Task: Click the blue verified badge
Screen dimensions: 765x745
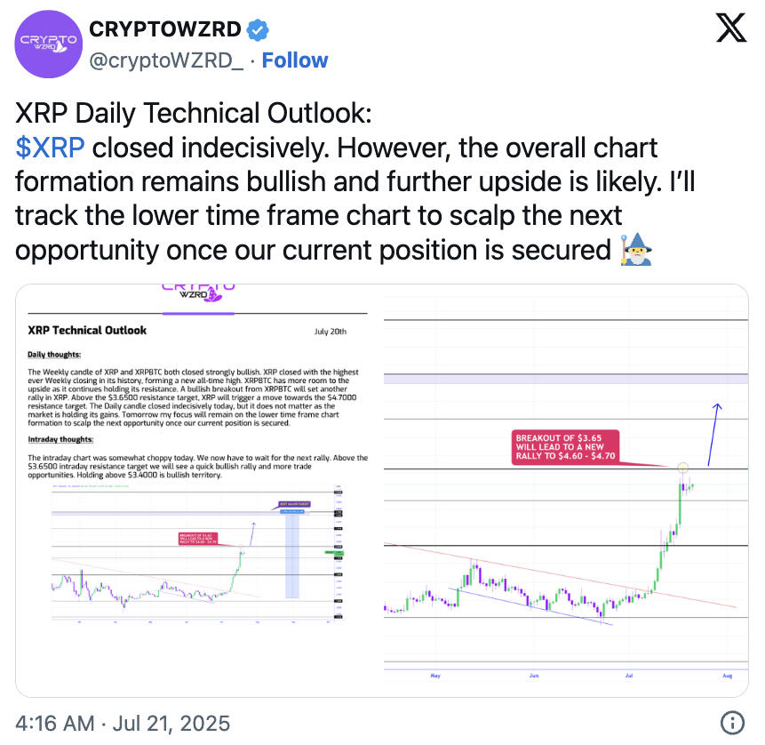Action: pyautogui.click(x=258, y=29)
